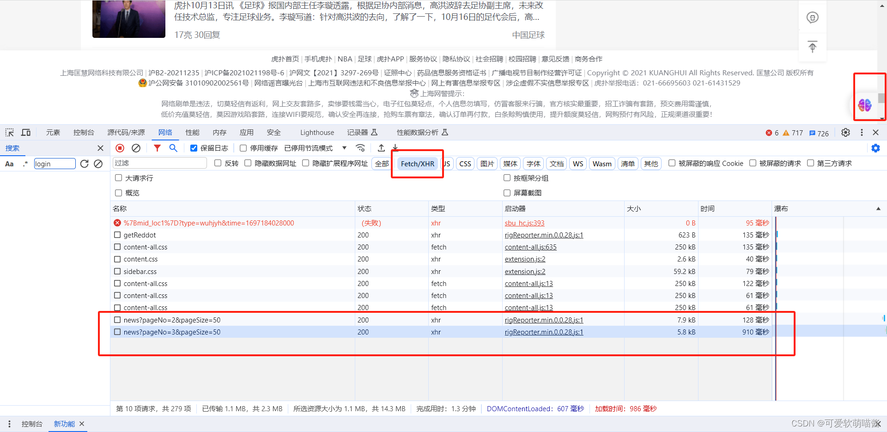Screen dimensions: 887x432
Task: Open initiator link sbu_hc.js:393
Action: point(524,223)
